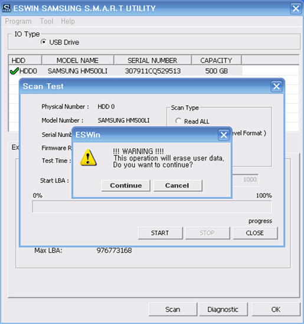Click the Start LBA label
The height and width of the screenshot is (324, 304).
[x=54, y=181]
